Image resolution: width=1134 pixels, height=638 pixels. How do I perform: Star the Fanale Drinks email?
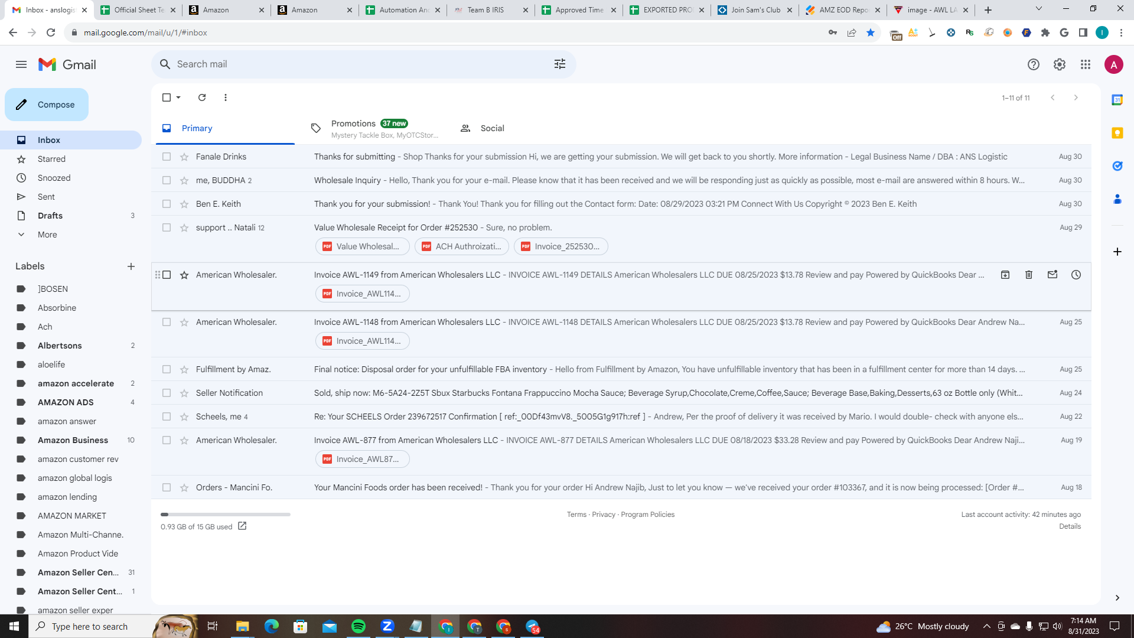[184, 157]
